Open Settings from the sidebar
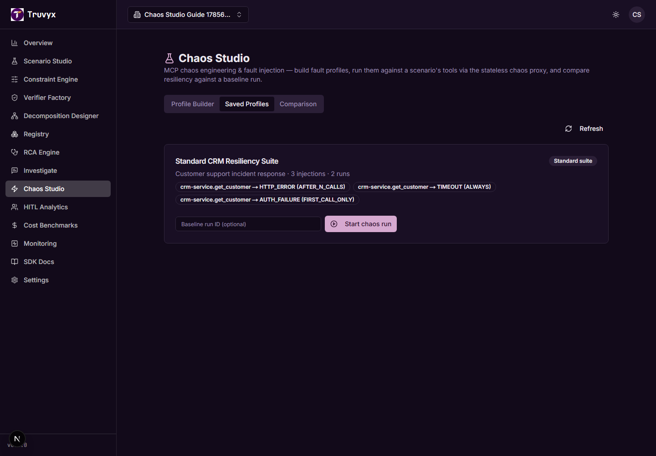 coord(58,280)
